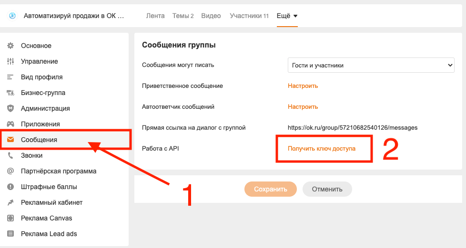Click the gamepad icon beside Приложения
Image resolution: width=466 pixels, height=248 pixels.
point(10,124)
